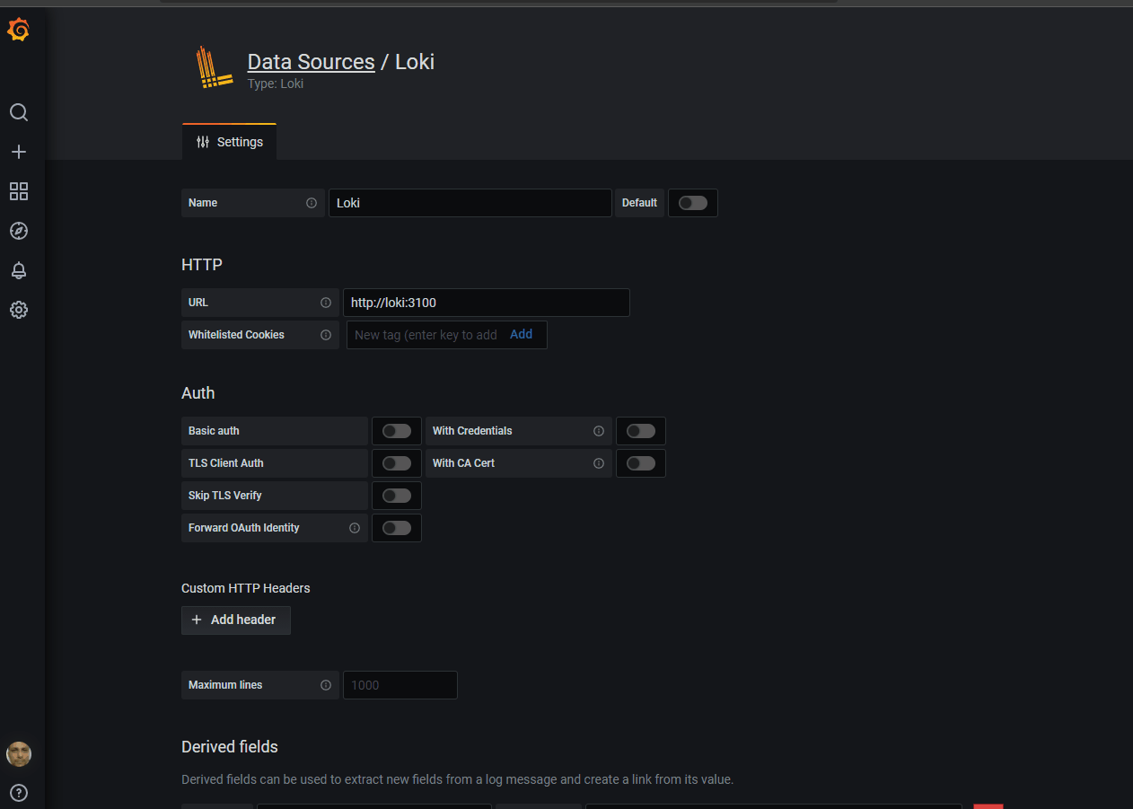Click the Add header button
The height and width of the screenshot is (809, 1133).
[x=235, y=620]
